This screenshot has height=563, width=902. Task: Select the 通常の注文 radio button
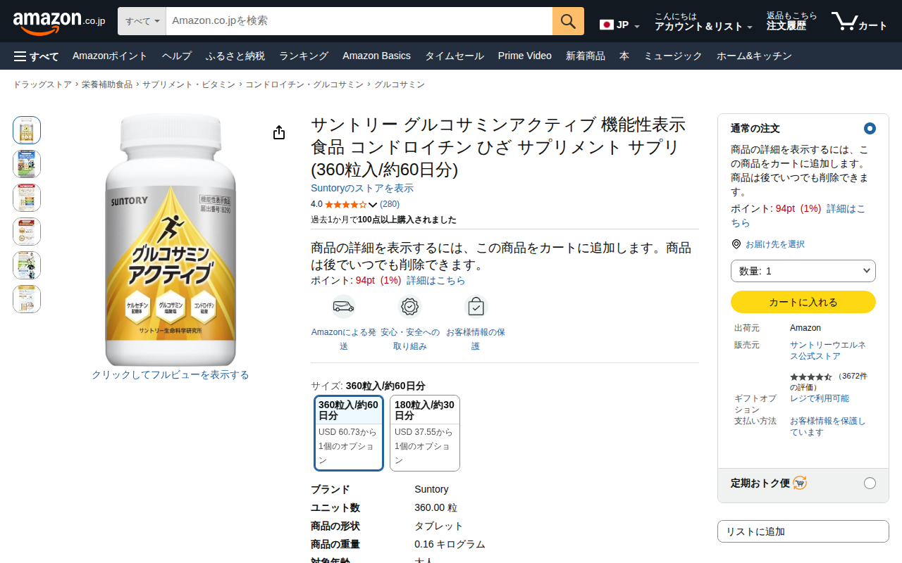tap(870, 128)
